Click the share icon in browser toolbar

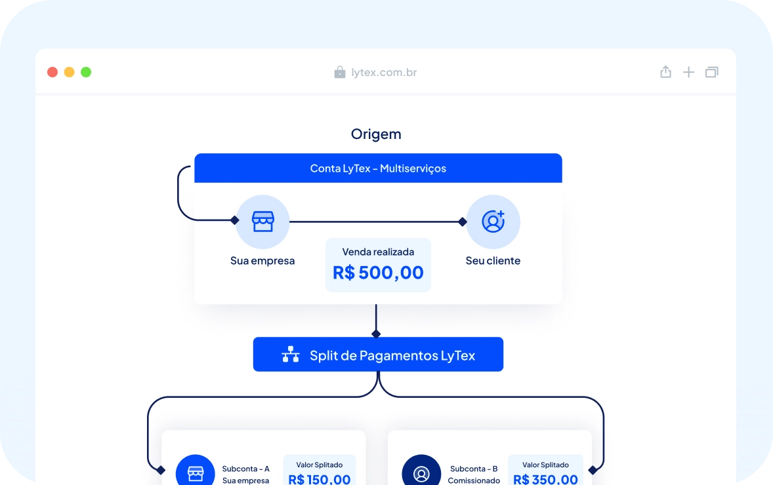(665, 72)
